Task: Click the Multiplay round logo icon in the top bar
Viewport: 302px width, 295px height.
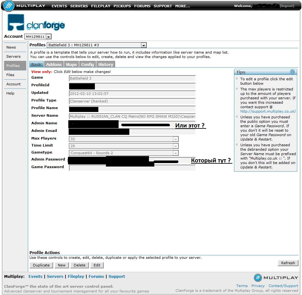Action: coord(9,6)
